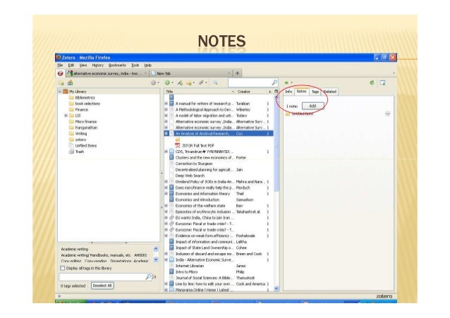The height and width of the screenshot is (318, 450).
Task: Click the red stop icon left of browser tabs
Action: tap(60, 73)
